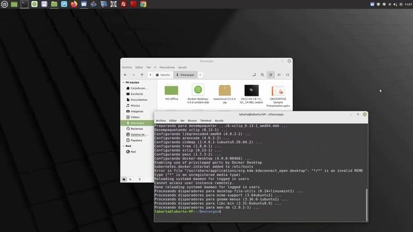Viewport: 413px width, 232px height.
Task: Open the terminal Ayuda menu
Action: click(219, 121)
